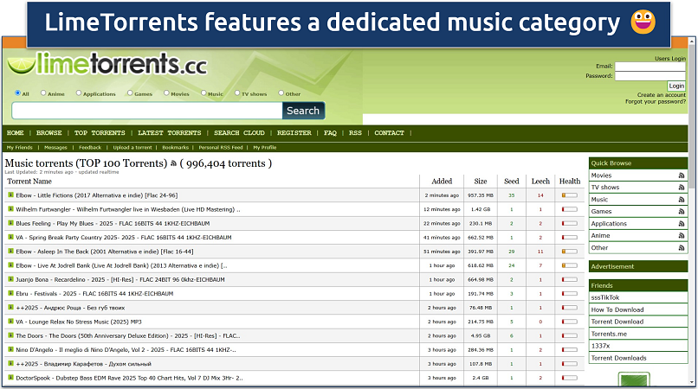This screenshot has height=389, width=698.
Task: Click download icon for Elbow - Live At Jodrell Bank
Action: point(10,265)
